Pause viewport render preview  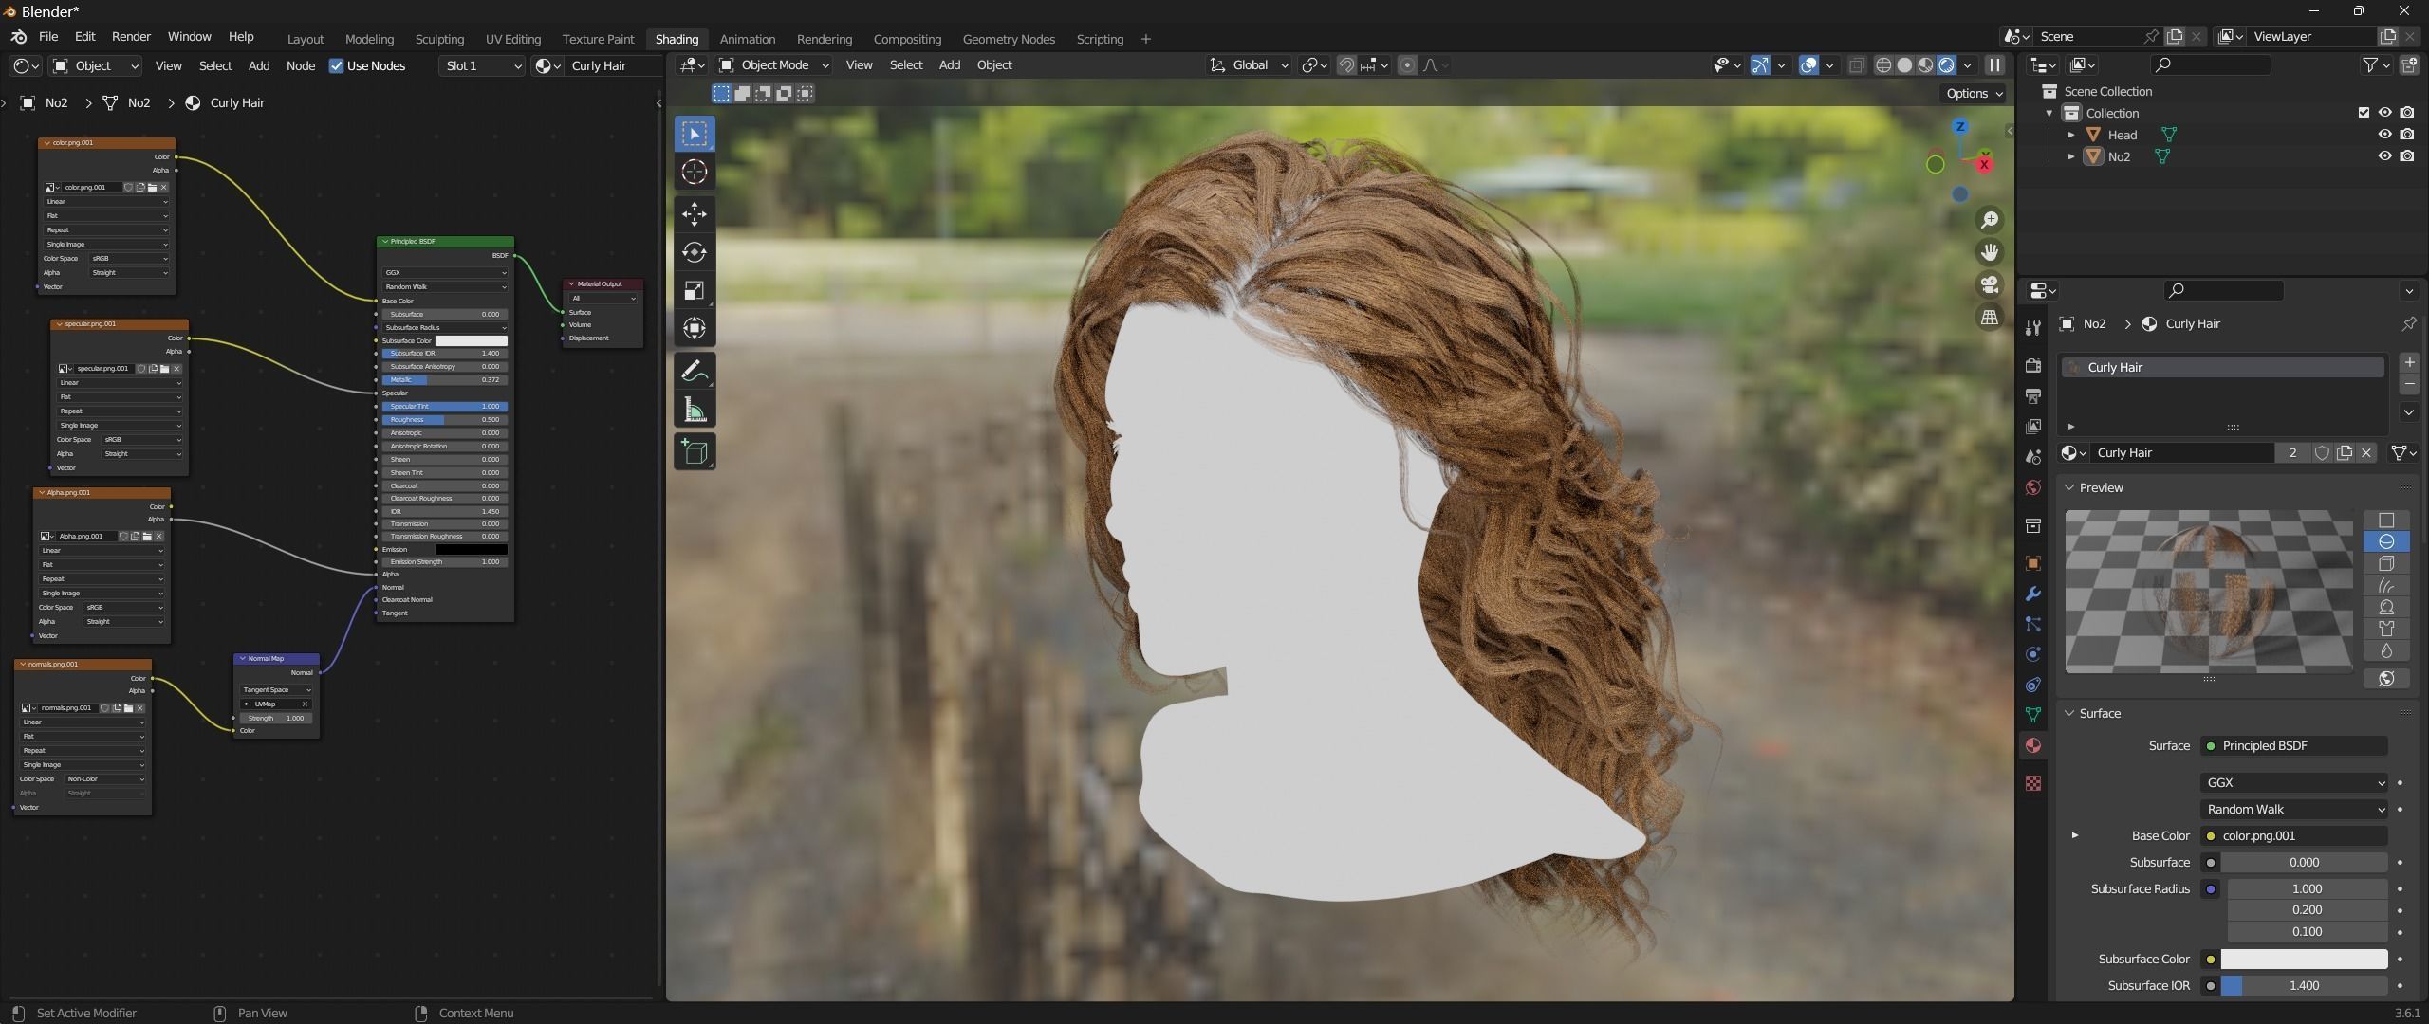[x=1994, y=64]
